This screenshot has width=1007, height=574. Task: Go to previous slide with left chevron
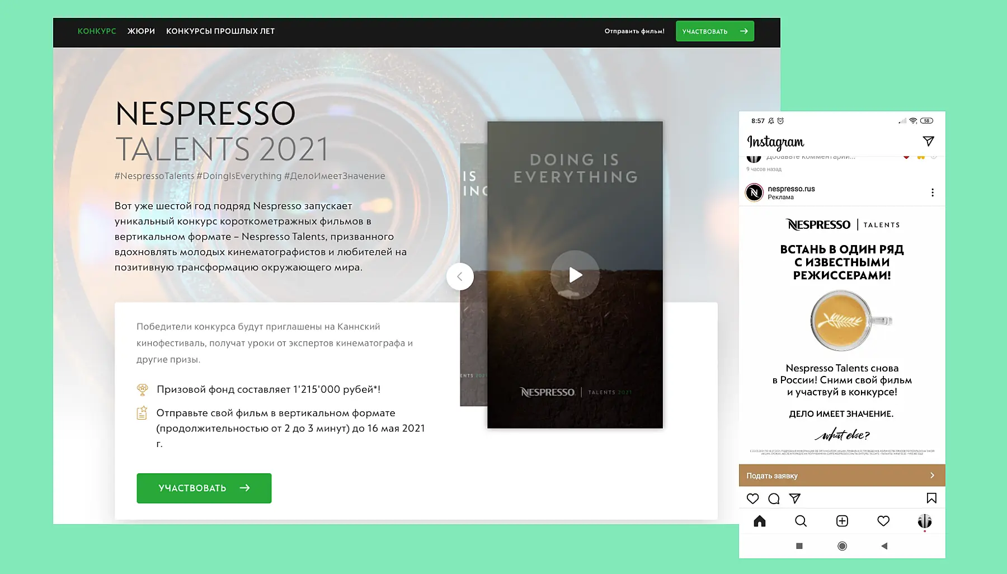460,276
